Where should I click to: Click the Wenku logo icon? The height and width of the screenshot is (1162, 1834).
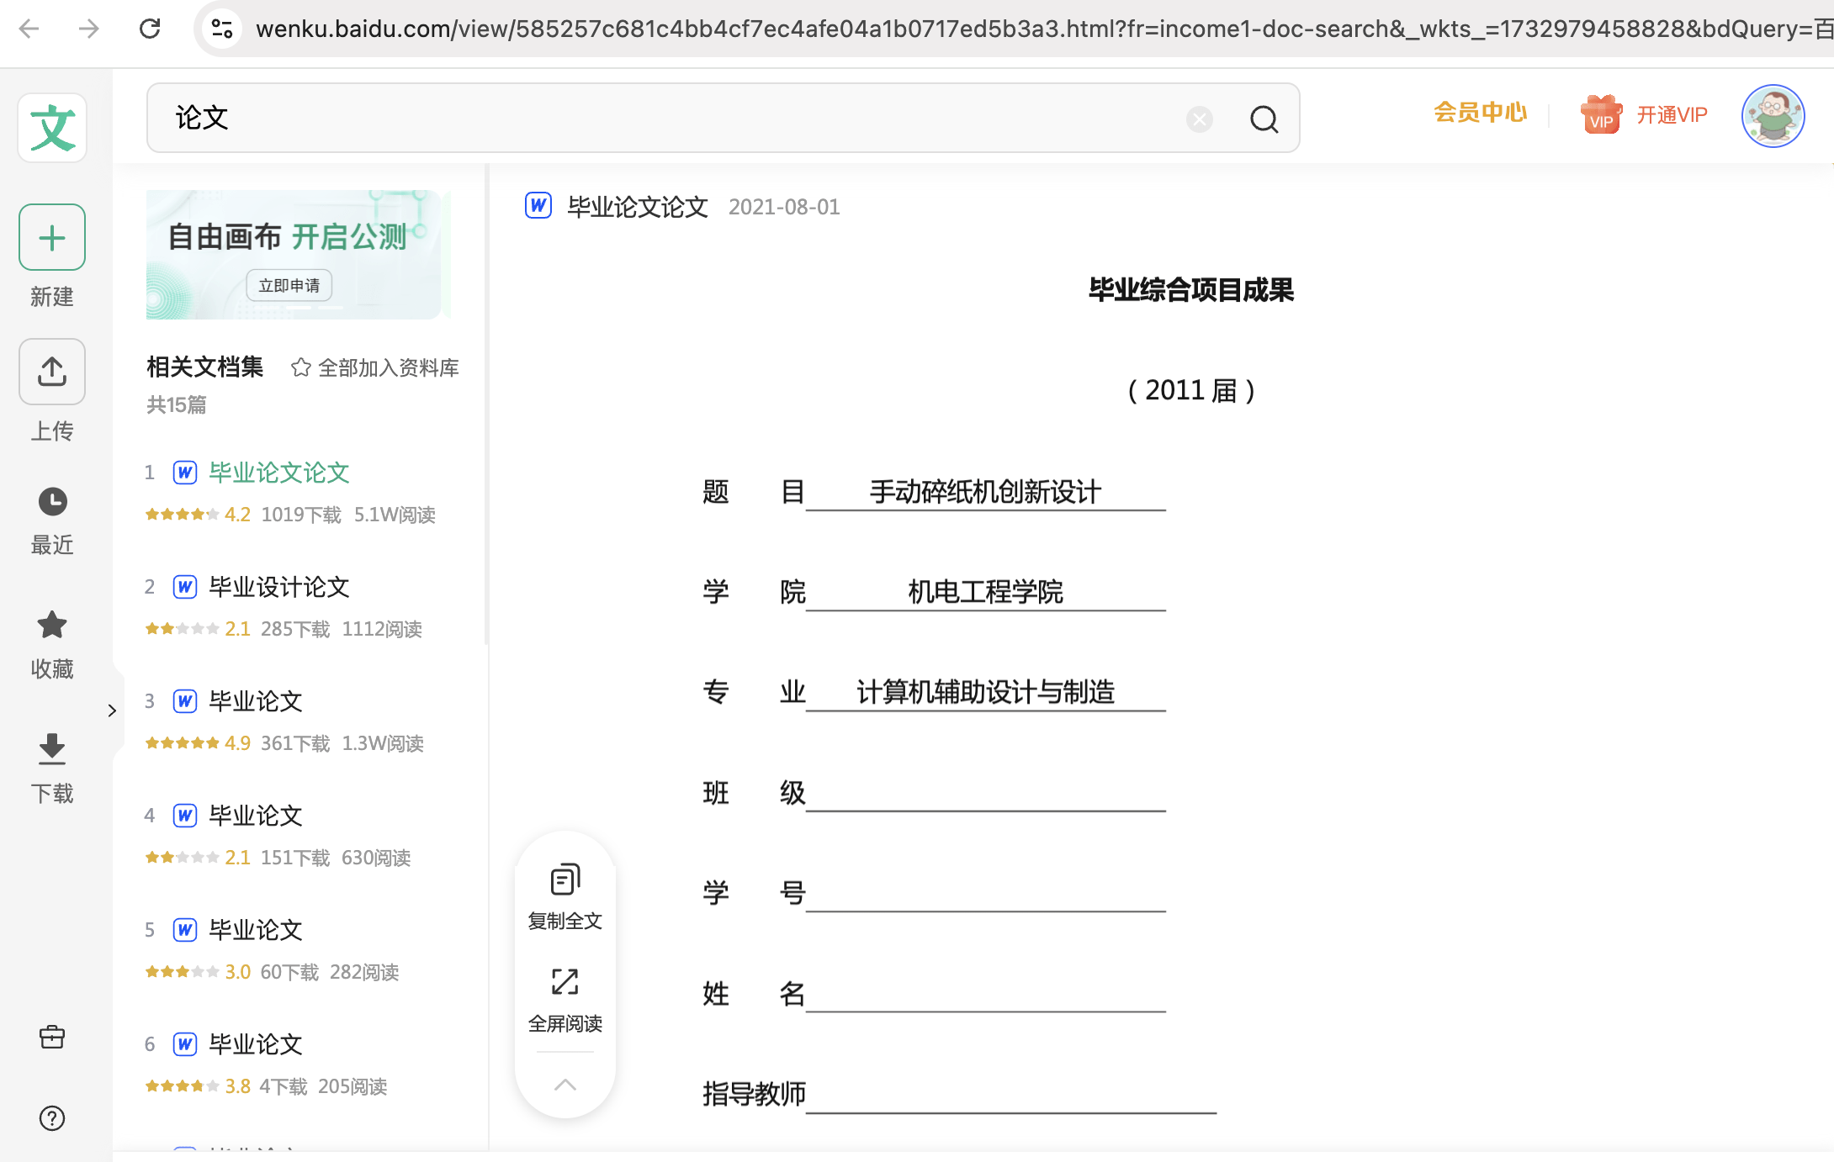coord(51,127)
